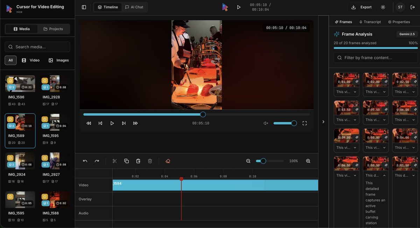The image size is (420, 228).
Task: Click the Export button
Action: click(x=362, y=7)
